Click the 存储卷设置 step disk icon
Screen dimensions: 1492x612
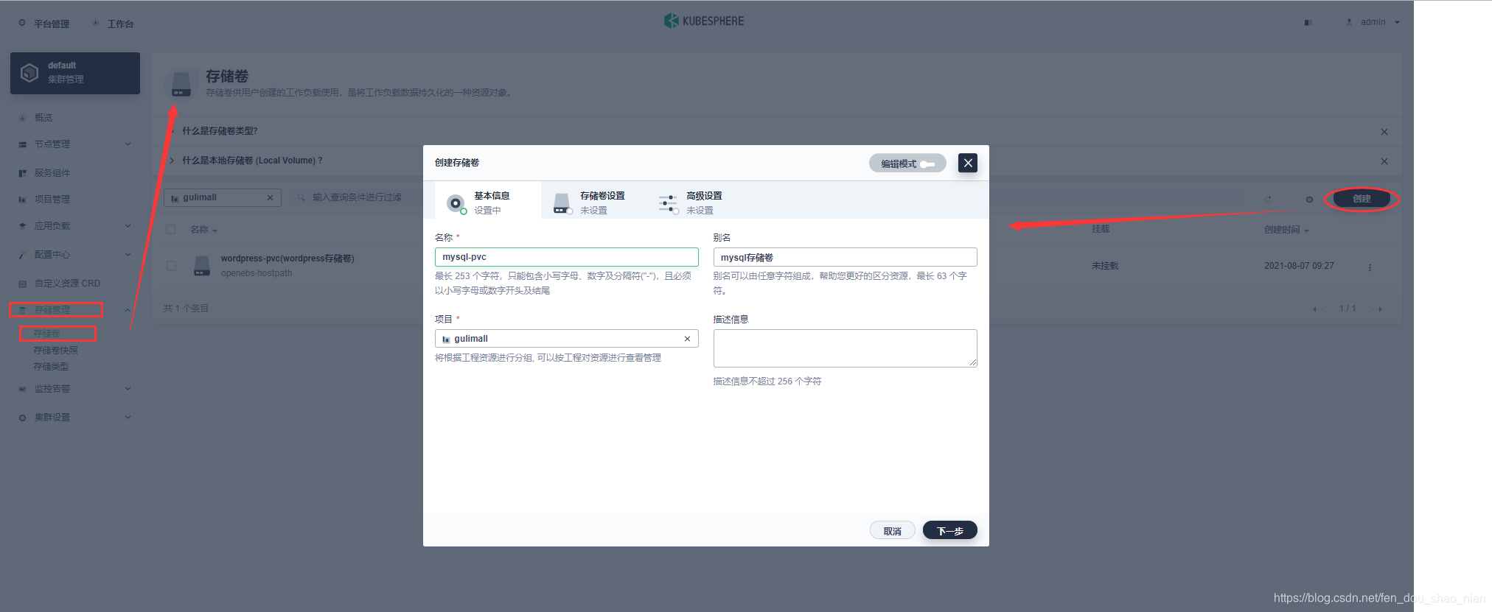562,203
